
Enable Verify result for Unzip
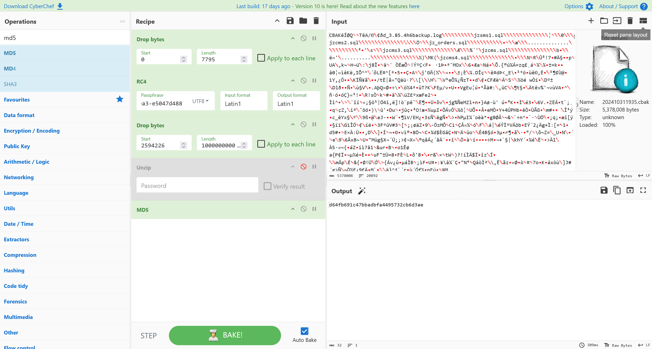[267, 186]
